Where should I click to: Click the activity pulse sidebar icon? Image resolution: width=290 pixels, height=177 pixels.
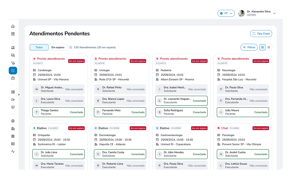click(13, 151)
